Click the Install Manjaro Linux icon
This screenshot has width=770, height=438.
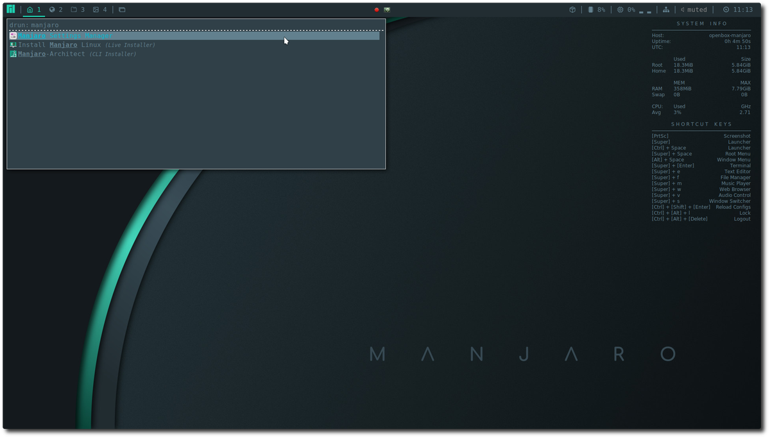click(13, 45)
